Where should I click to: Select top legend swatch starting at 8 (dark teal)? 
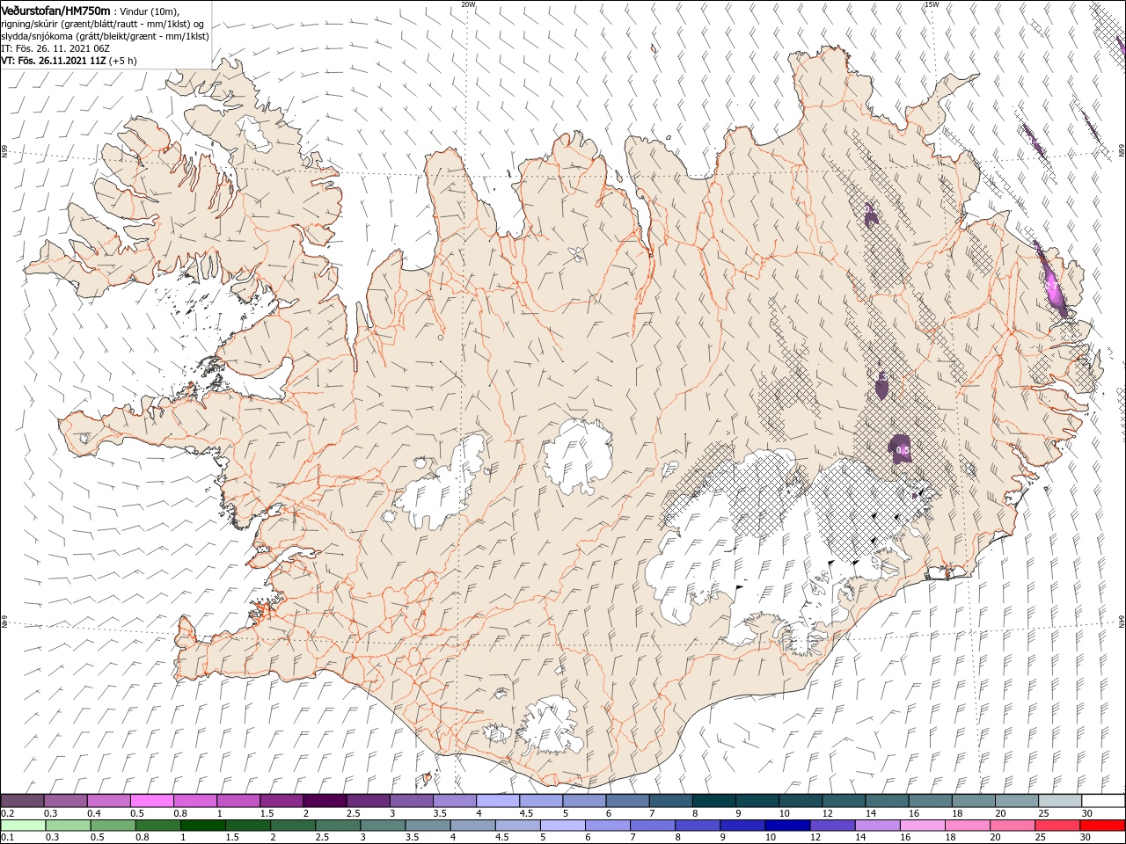point(714,801)
